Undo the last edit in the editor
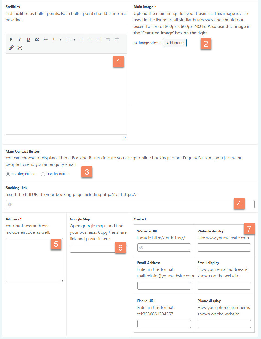 click(108, 40)
